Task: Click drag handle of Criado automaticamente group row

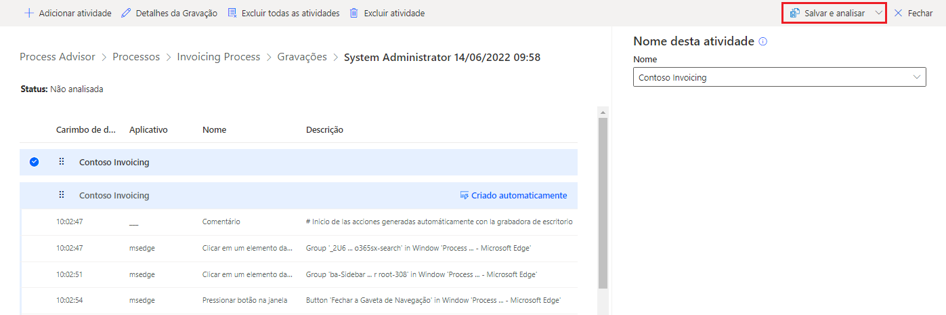Action: click(x=62, y=195)
